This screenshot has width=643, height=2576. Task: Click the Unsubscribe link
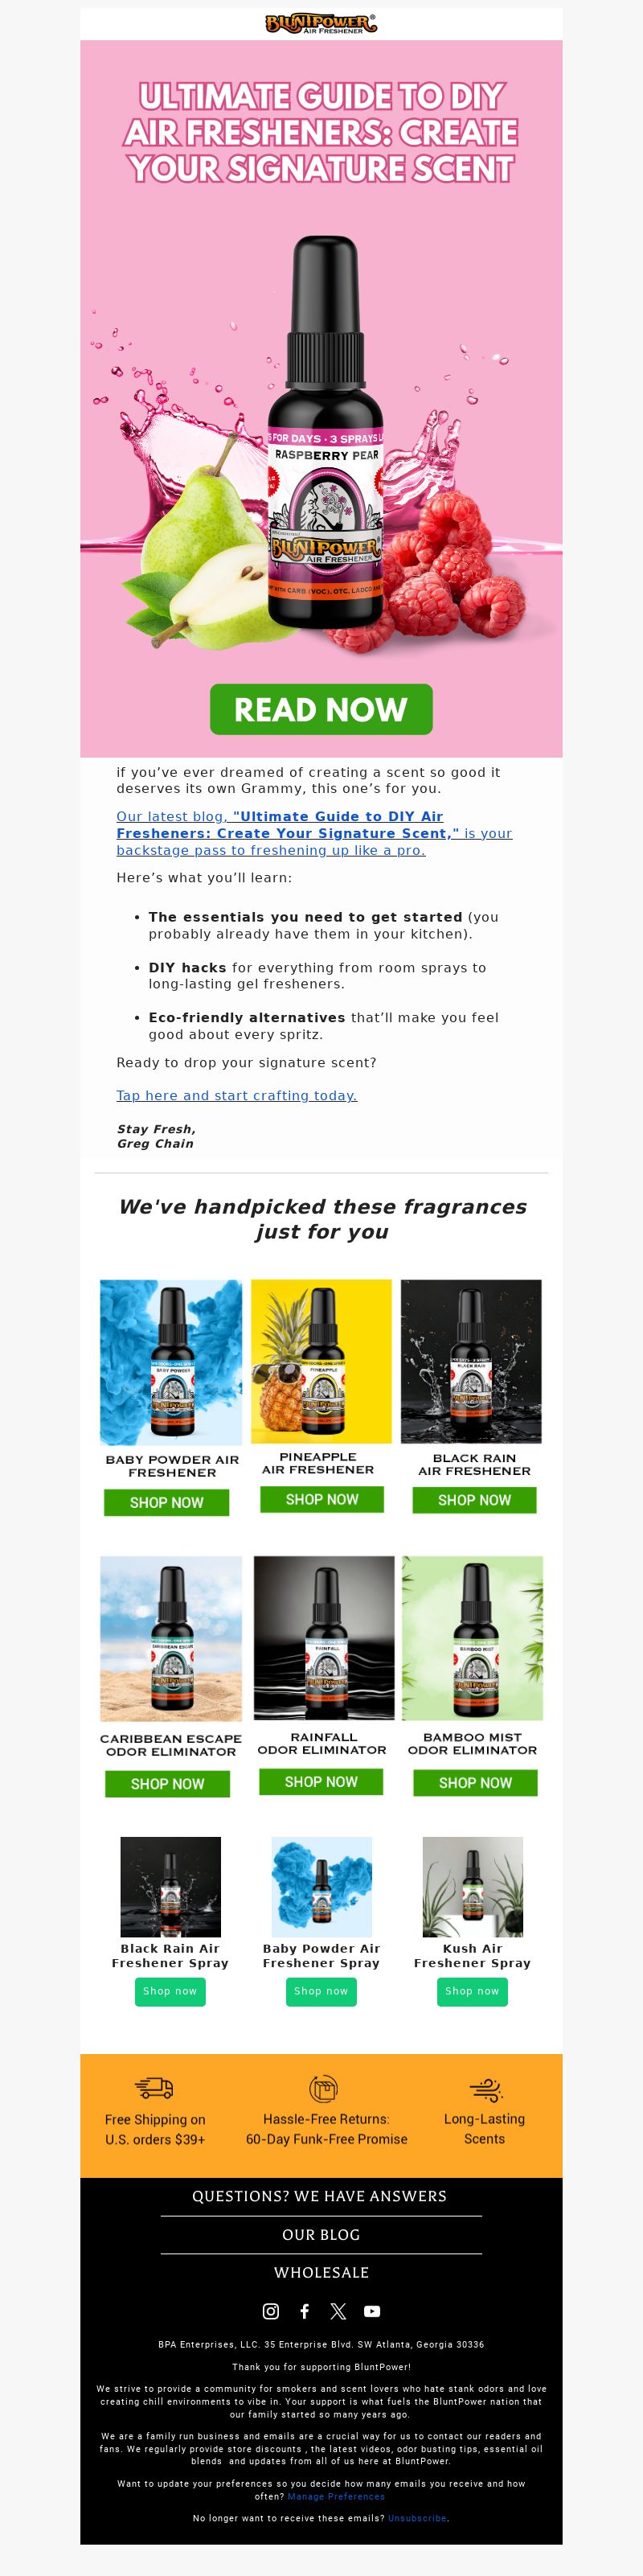coord(417,2518)
